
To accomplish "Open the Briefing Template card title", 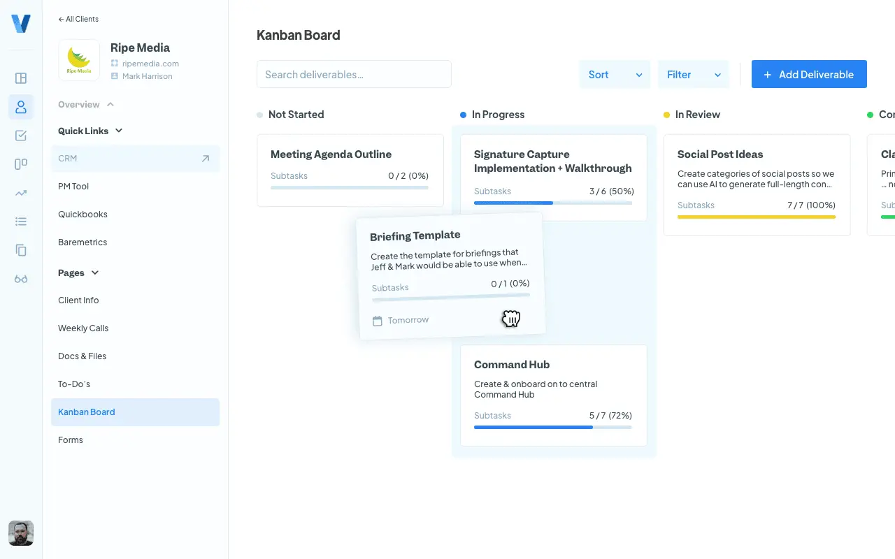I will tap(415, 236).
